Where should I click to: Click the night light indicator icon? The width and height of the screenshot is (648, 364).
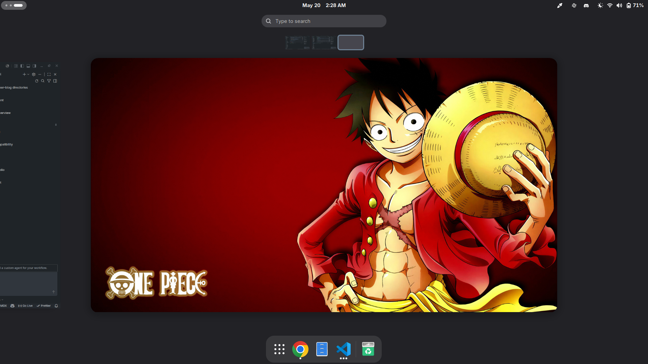[x=600, y=5]
